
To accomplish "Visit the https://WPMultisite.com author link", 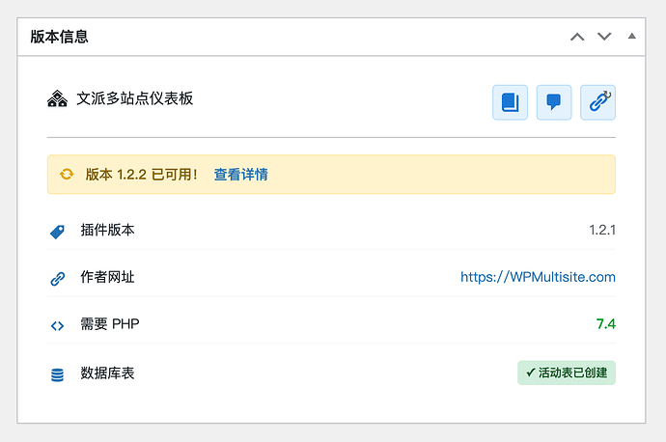I will (538, 277).
